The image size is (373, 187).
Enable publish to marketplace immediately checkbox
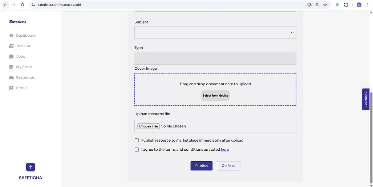click(x=137, y=141)
